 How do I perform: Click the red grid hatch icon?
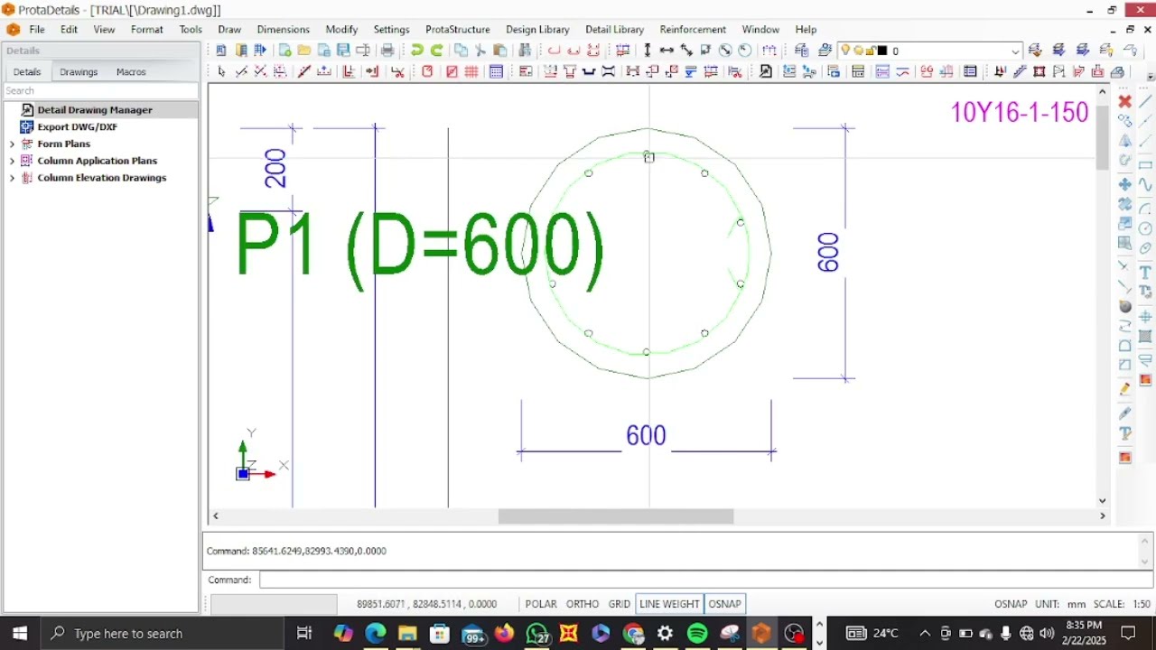(471, 72)
